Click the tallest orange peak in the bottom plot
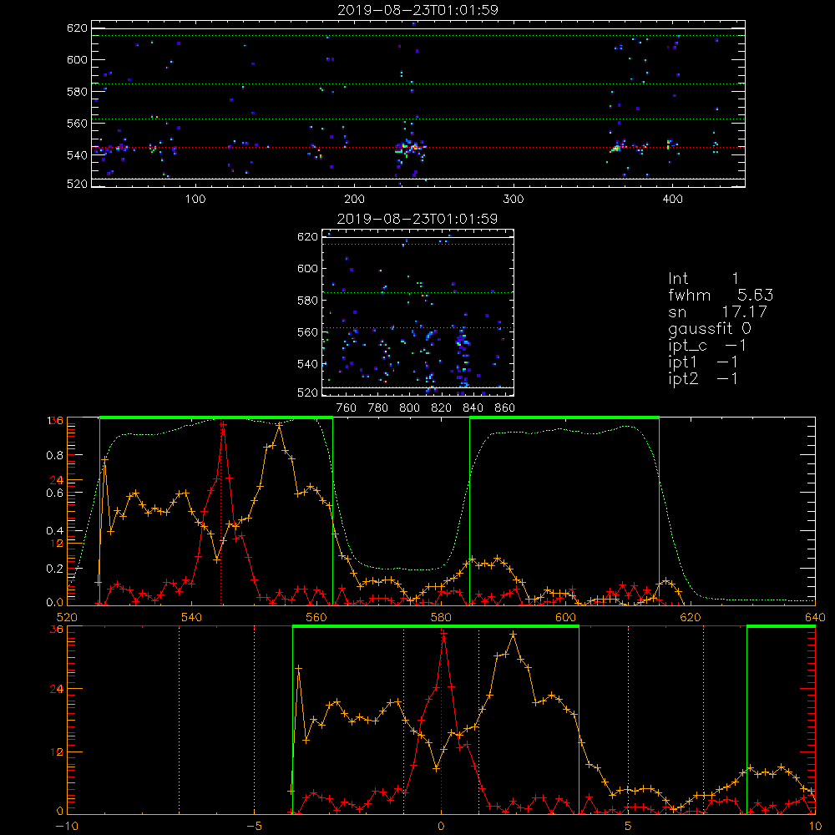The image size is (835, 835). click(x=514, y=635)
